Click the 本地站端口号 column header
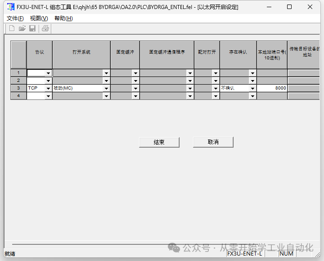 (x=272, y=55)
